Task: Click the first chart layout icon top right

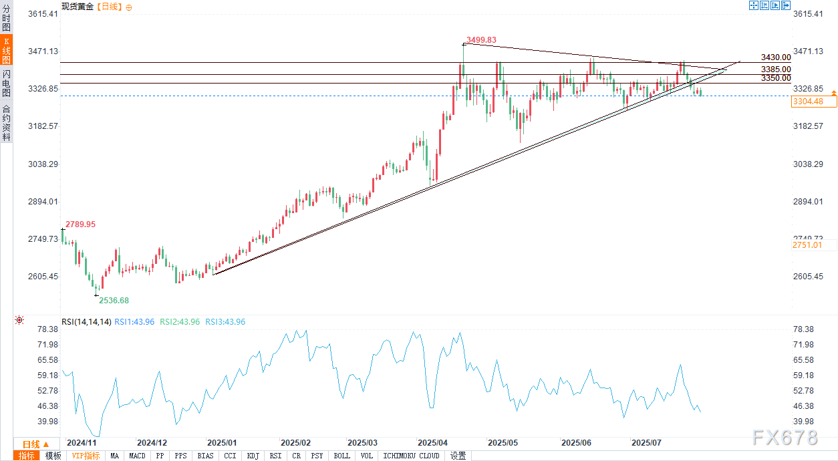Action: tap(753, 5)
